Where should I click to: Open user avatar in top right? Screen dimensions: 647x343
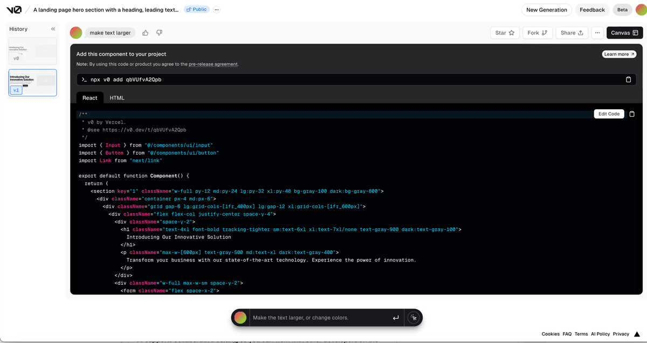click(639, 10)
